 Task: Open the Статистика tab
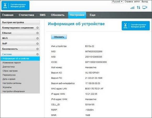point(26,15)
